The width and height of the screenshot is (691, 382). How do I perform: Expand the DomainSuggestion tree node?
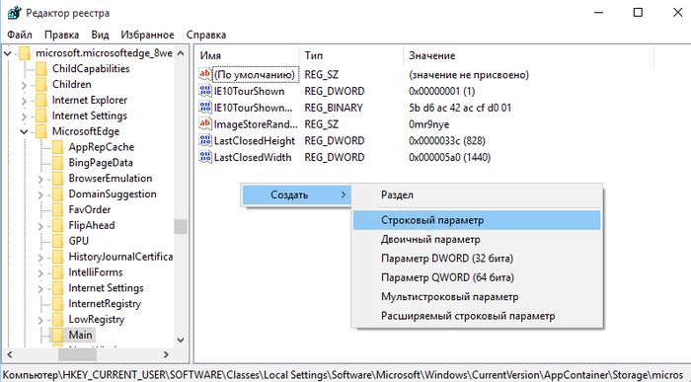pyautogui.click(x=40, y=194)
